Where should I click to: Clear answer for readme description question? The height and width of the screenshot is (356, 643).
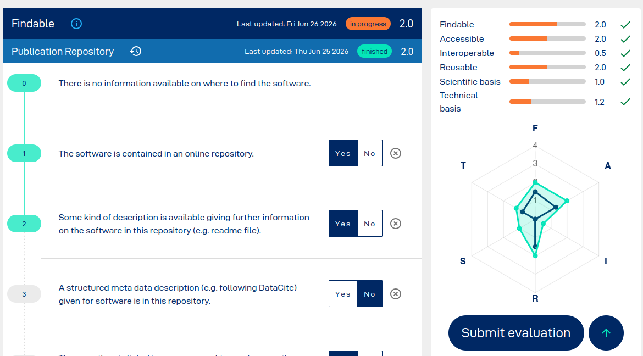click(x=395, y=224)
